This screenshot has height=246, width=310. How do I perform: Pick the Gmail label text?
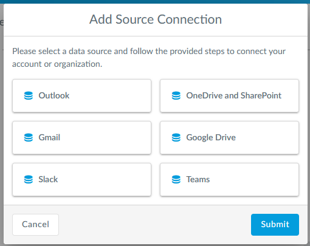49,137
